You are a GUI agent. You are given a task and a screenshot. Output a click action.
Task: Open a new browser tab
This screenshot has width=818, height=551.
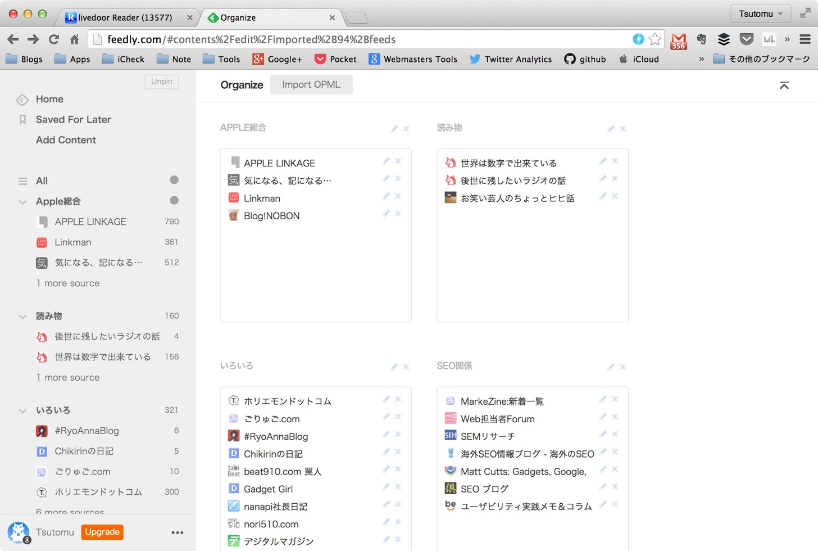point(356,18)
